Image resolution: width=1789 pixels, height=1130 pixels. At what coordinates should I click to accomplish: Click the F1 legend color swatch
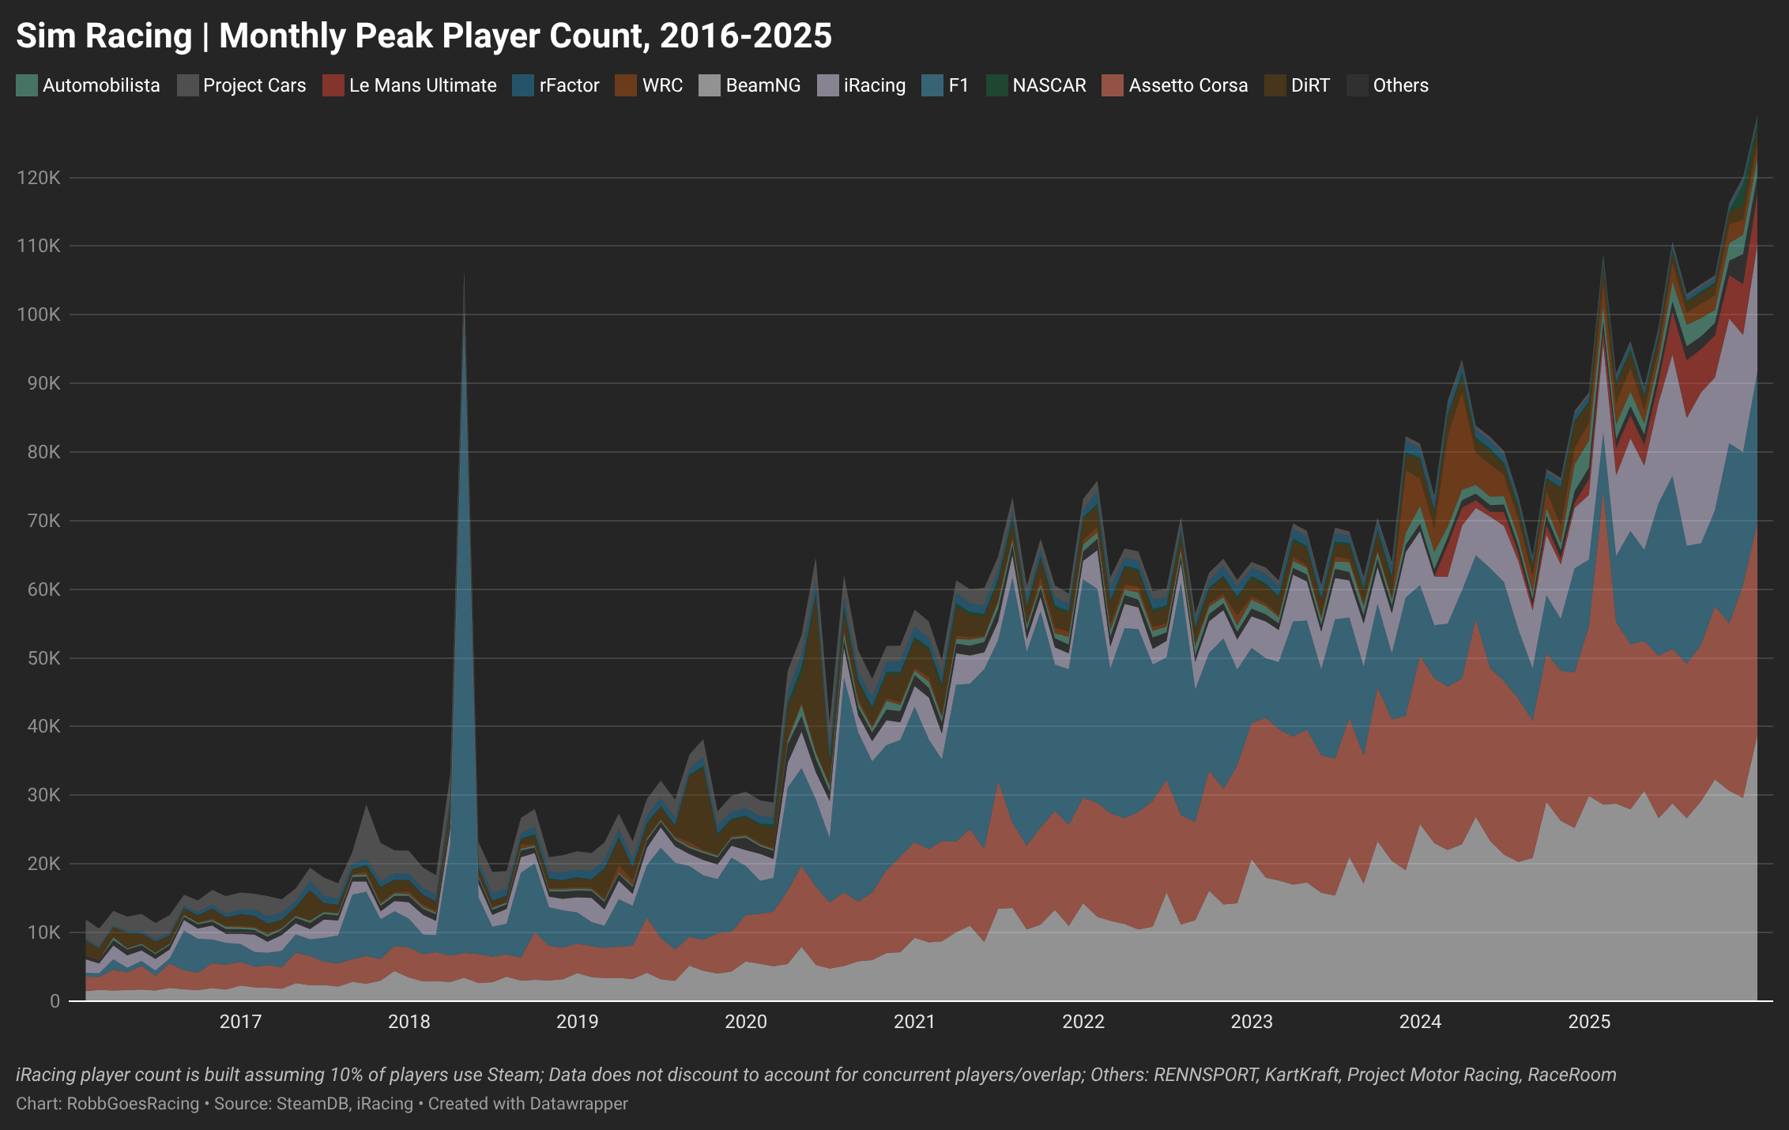click(932, 85)
